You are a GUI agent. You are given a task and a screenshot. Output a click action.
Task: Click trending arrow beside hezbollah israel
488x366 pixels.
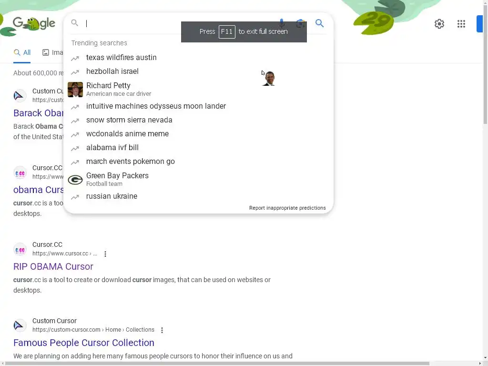[75, 72]
